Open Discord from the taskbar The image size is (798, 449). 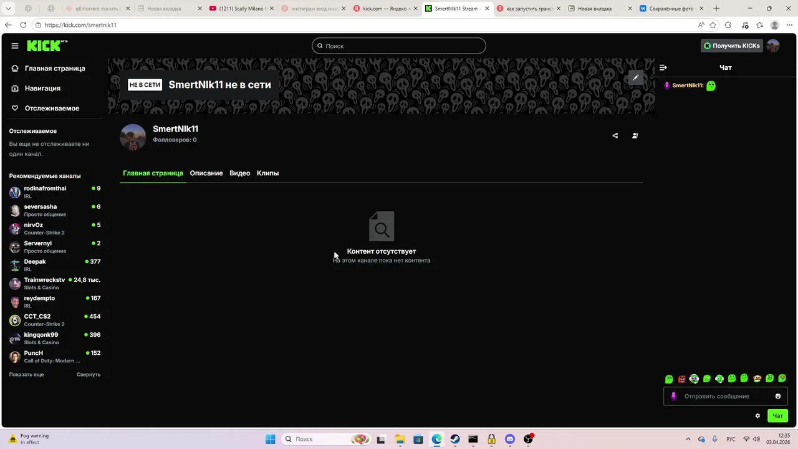[510, 439]
